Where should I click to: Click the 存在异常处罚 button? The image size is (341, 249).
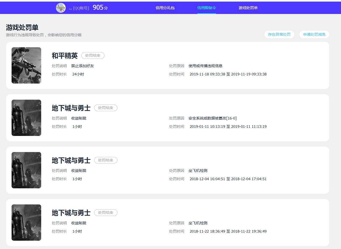279,34
